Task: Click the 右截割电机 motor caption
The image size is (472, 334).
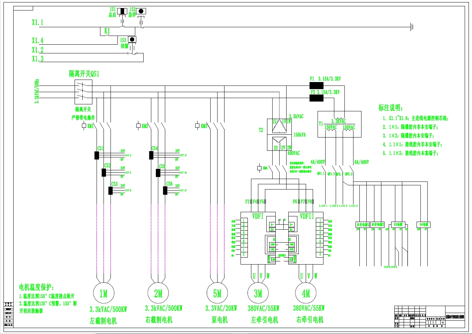Action: [x=159, y=320]
